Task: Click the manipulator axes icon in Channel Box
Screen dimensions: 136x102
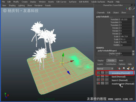Action: point(126,9)
